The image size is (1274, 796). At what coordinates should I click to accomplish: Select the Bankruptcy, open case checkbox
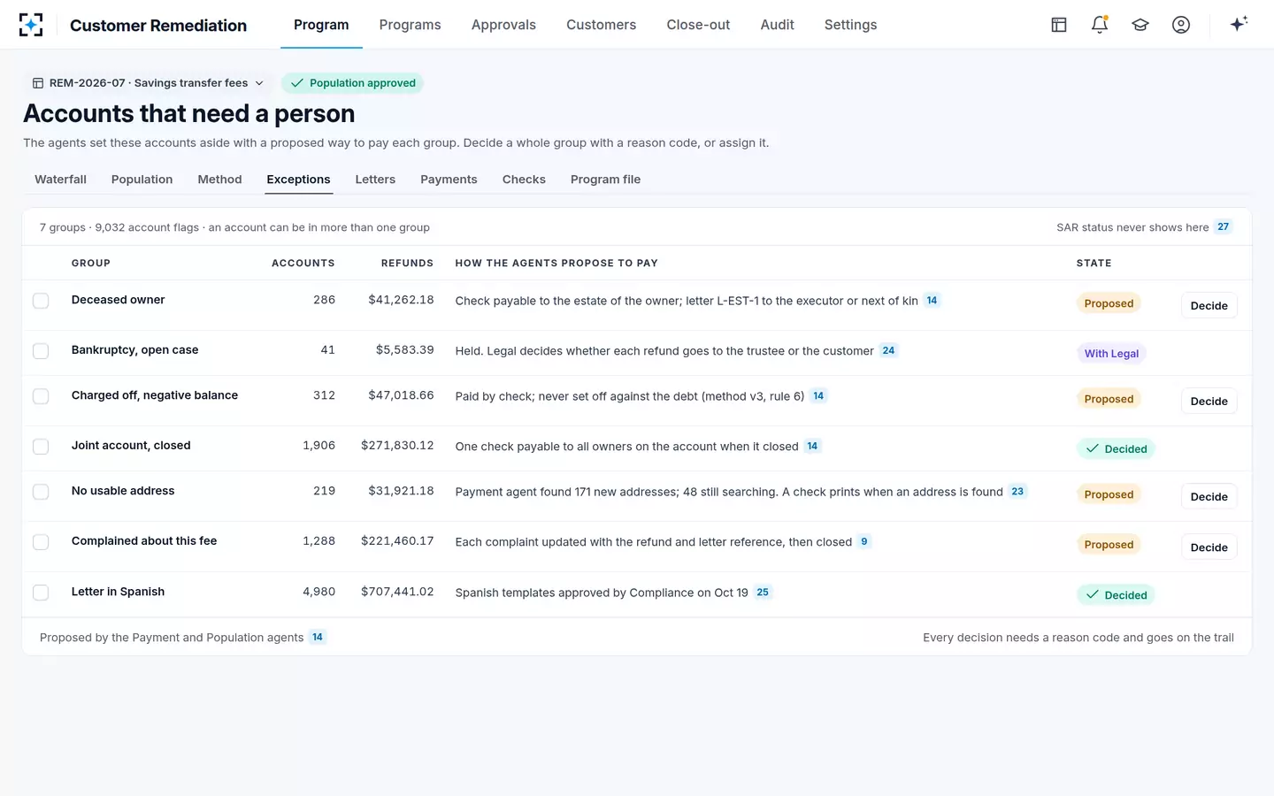click(41, 351)
